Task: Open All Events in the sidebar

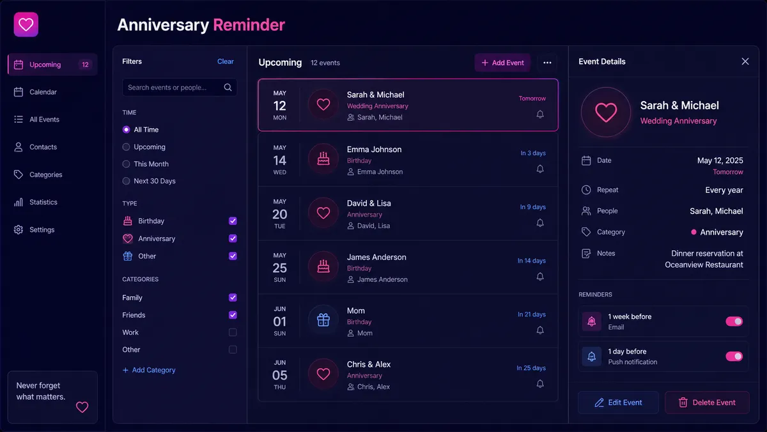Action: tap(52, 120)
